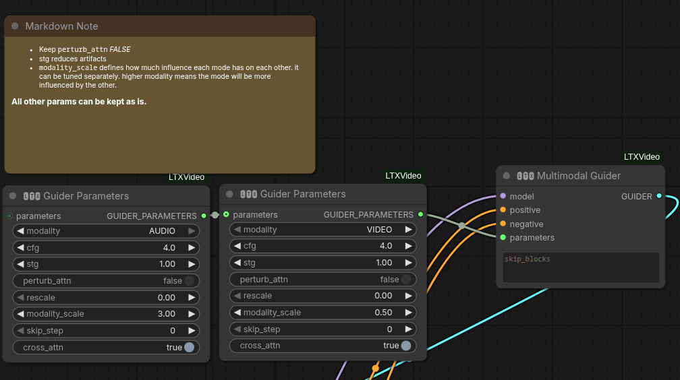Image resolution: width=680 pixels, height=380 pixels.
Task: Open the VIDEO modality combo value
Action: click(379, 230)
